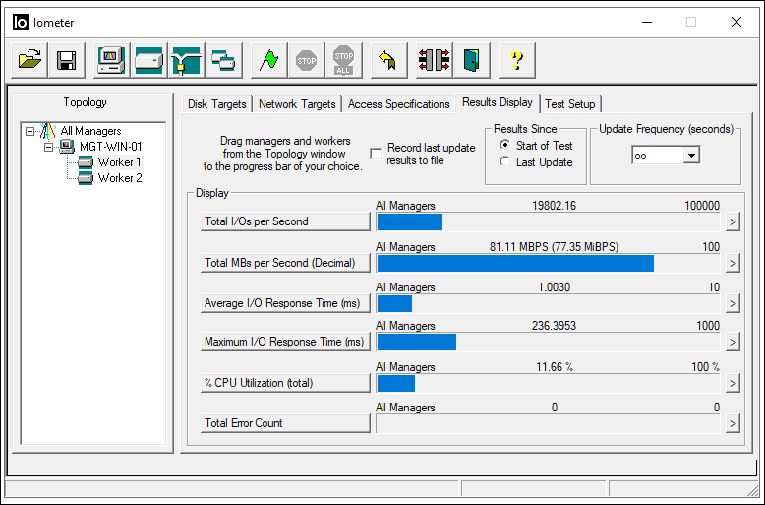
Task: Click the Exit Iometer door icon
Action: point(472,61)
